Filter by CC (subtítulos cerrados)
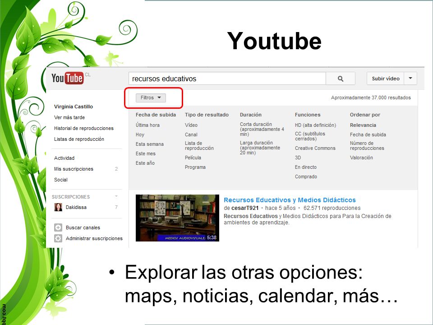The image size is (433, 325). point(310,136)
